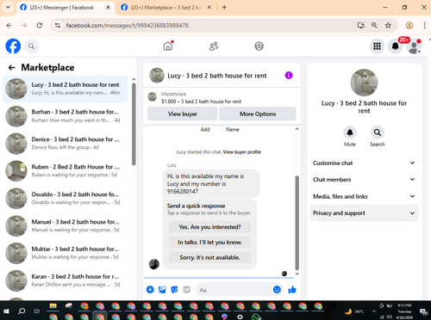
Task: Go to the Home feed icon
Action: [168, 46]
